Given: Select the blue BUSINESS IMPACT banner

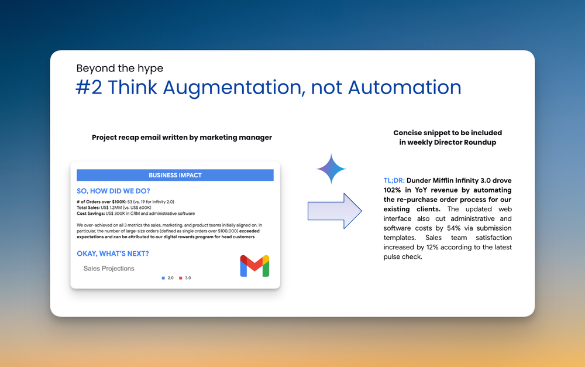Looking at the screenshot, I should 175,175.
